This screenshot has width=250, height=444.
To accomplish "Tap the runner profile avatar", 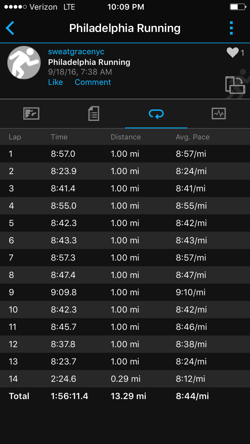I will pos(24,63).
